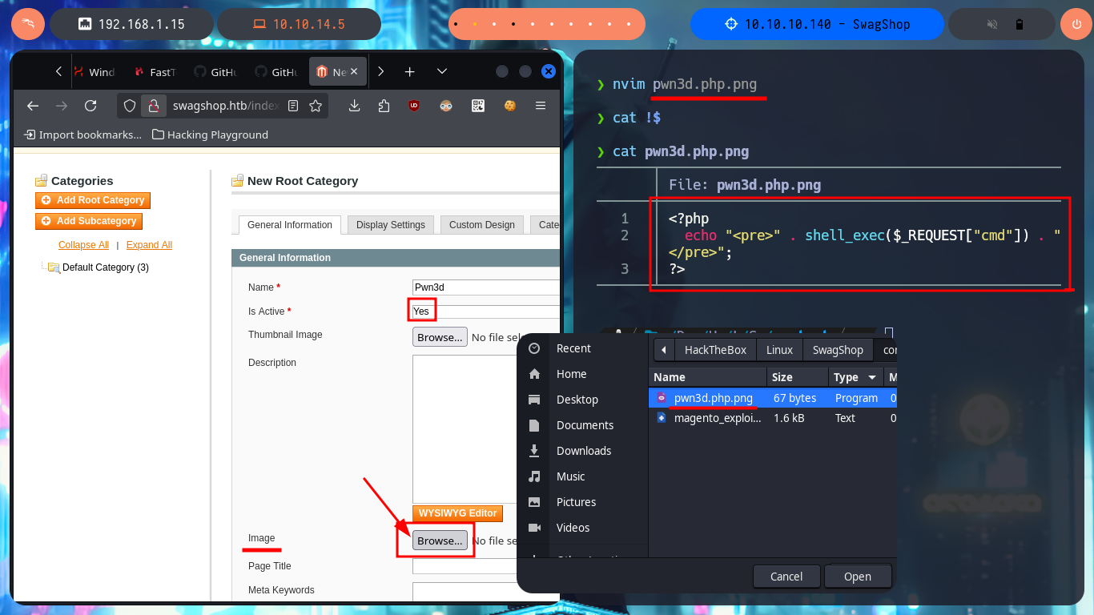This screenshot has width=1094, height=615.
Task: Click the 10.10.10.140 - SwagShop target widget
Action: [x=817, y=24]
